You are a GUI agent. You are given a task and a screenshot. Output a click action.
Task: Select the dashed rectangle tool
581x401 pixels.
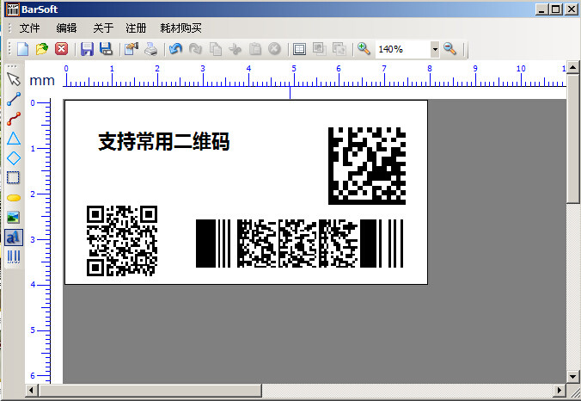(x=14, y=178)
